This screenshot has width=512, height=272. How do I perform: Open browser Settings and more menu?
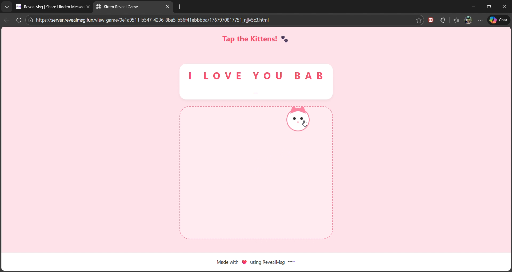(481, 20)
